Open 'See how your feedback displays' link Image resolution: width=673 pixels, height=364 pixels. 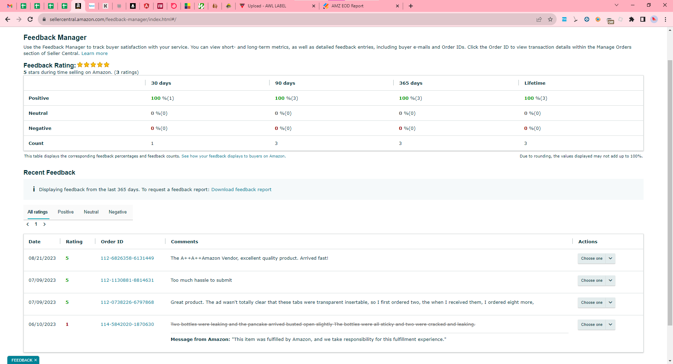(233, 156)
